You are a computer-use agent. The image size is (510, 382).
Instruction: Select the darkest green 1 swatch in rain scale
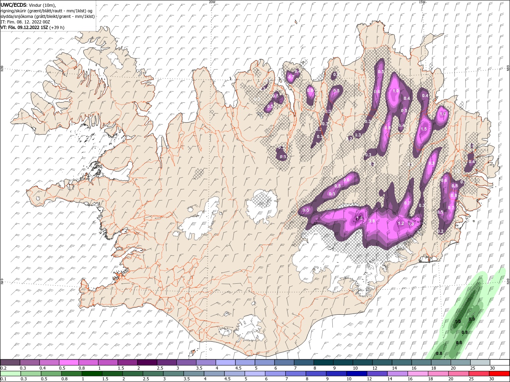pos(92,374)
